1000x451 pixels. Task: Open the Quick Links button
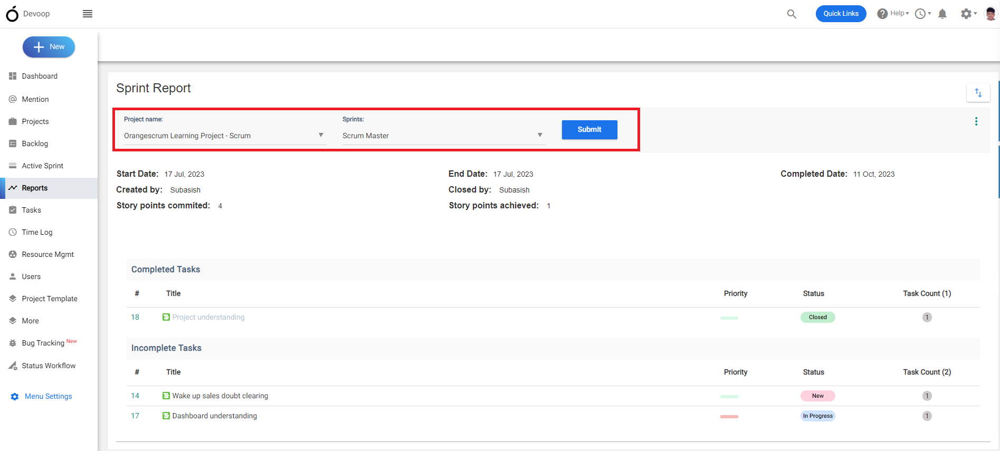(x=841, y=14)
